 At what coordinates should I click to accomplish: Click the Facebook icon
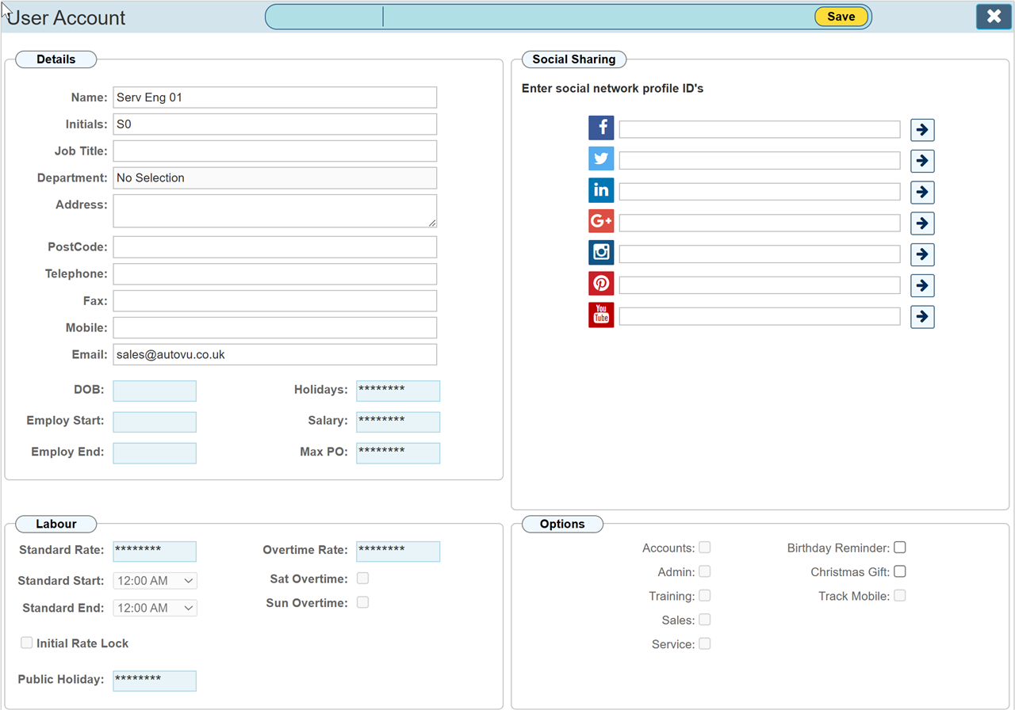601,128
